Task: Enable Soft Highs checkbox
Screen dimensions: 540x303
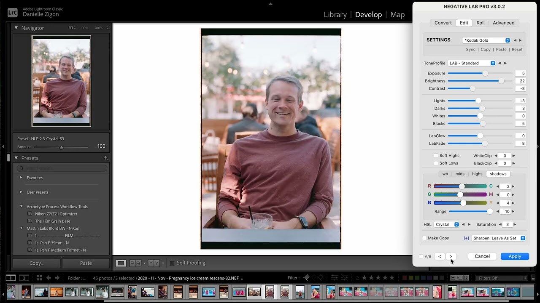Action: point(436,156)
